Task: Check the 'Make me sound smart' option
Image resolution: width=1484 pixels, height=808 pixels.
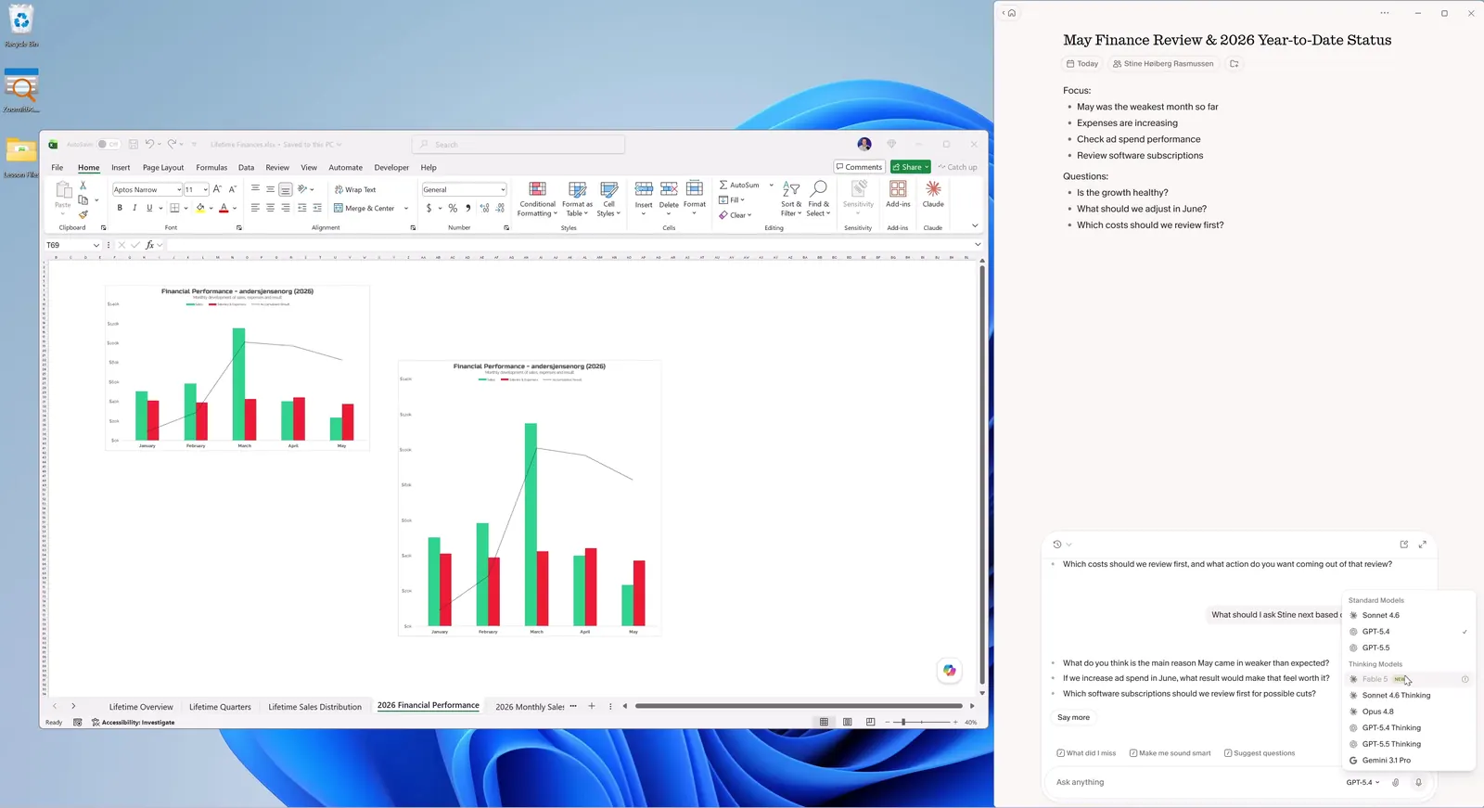Action: 1171,753
